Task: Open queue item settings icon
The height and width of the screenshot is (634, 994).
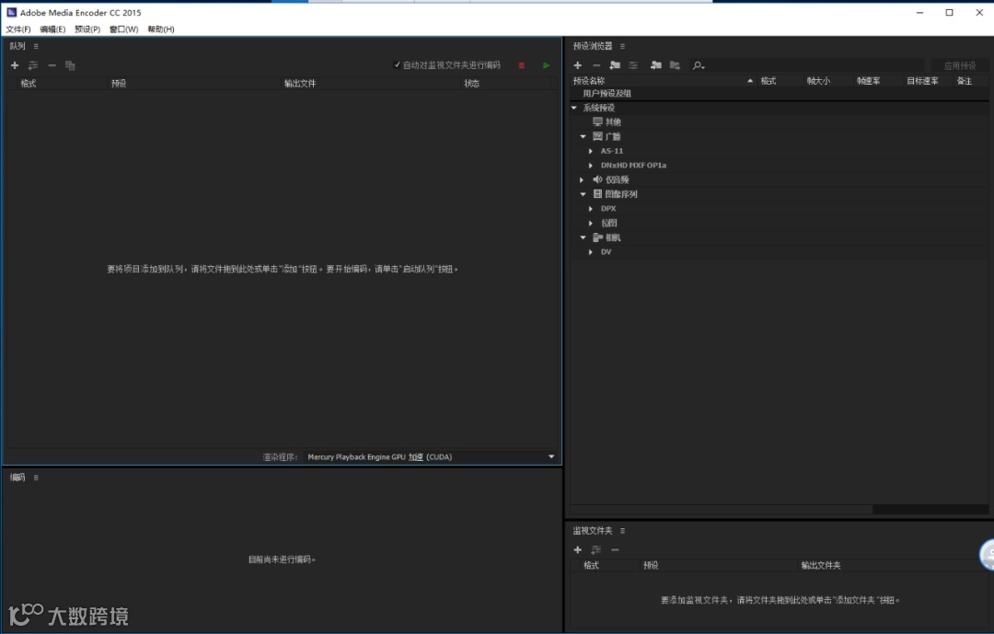Action: 33,65
